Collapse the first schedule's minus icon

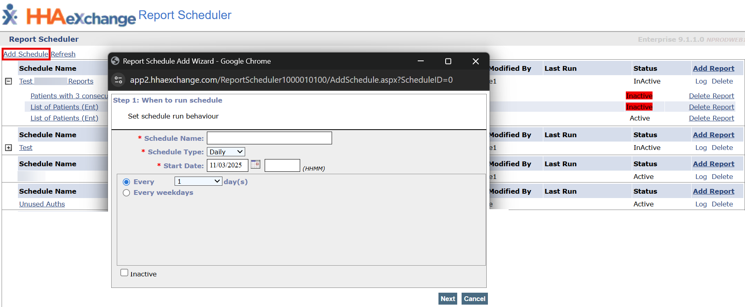[8, 81]
